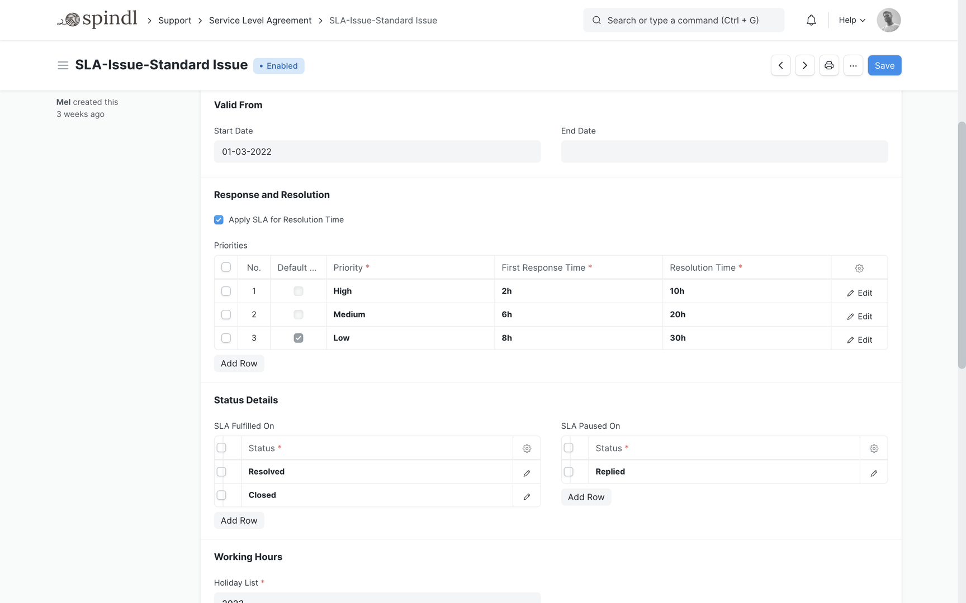Image resolution: width=966 pixels, height=603 pixels.
Task: Open the three-dot more options menu
Action: (x=853, y=65)
